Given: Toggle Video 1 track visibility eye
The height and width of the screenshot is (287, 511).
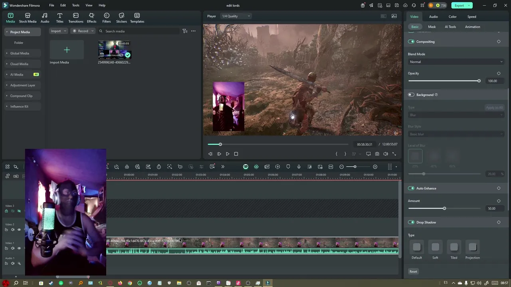Looking at the screenshot, I should (19, 248).
